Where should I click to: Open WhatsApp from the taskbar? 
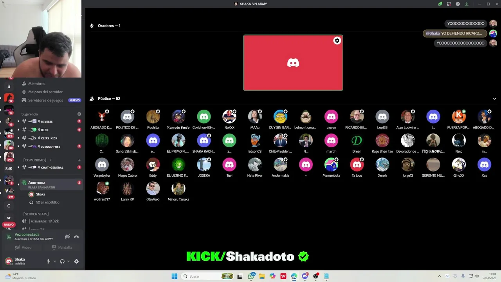pos(251,276)
